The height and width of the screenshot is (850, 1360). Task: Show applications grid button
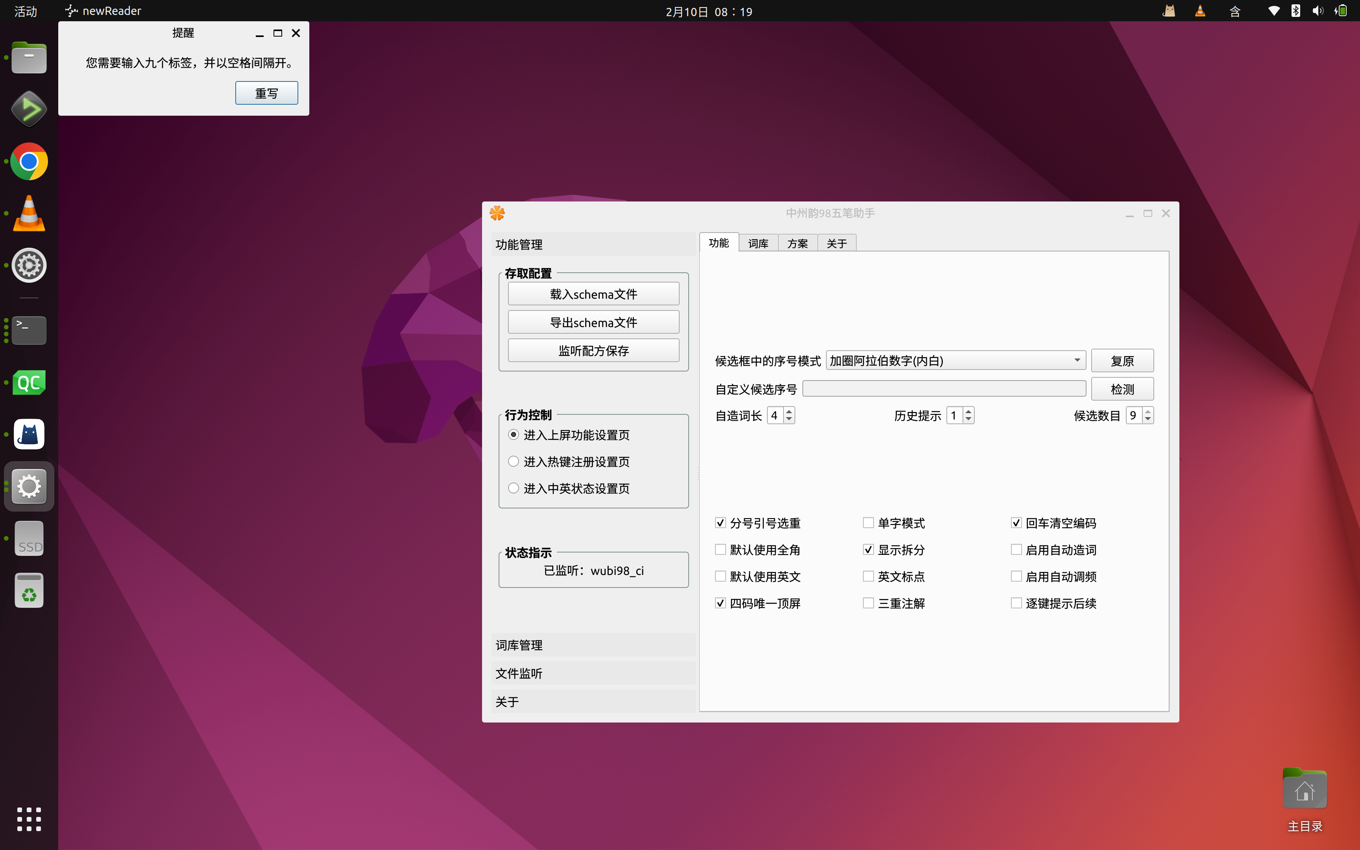click(29, 819)
